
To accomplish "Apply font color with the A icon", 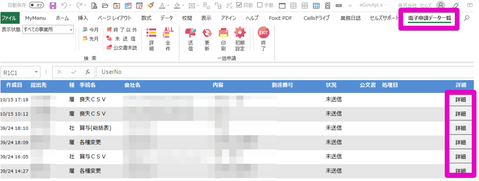I will 162,5.
